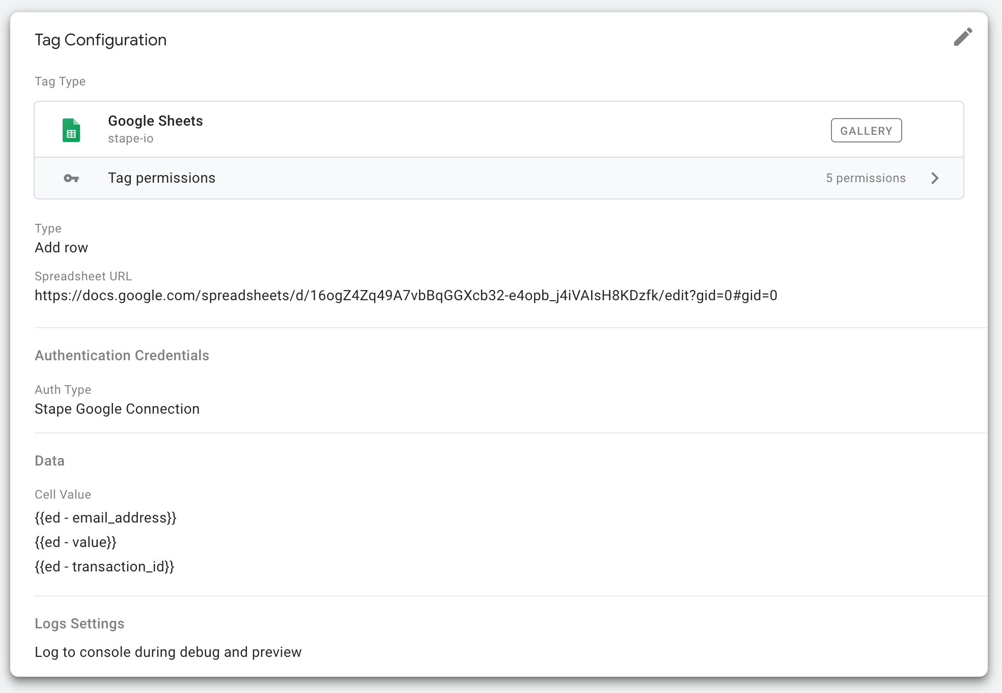This screenshot has height=693, width=1002.
Task: Click the 'Spreadsheet URL' label
Action: (83, 276)
